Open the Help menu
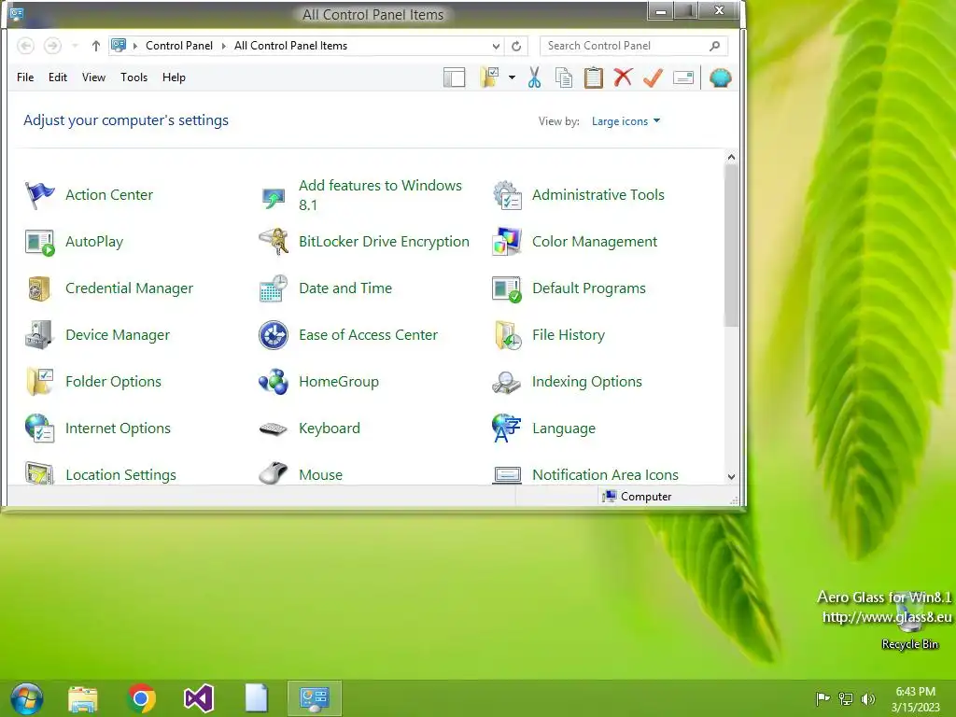956x717 pixels. [x=174, y=77]
